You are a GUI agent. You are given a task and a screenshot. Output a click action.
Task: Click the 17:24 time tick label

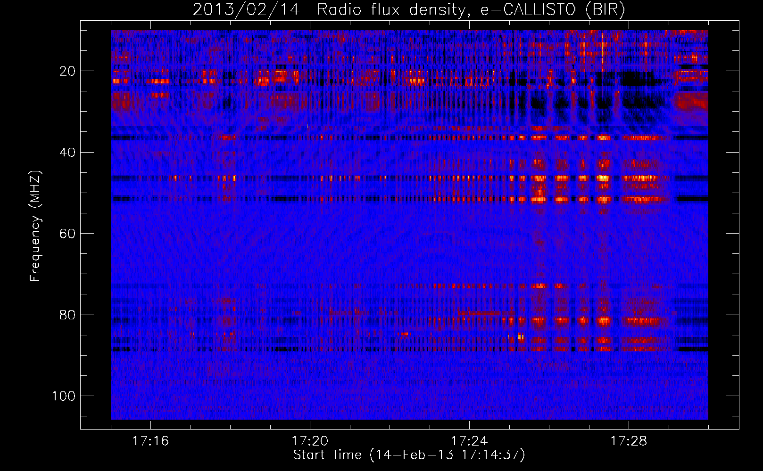pos(469,441)
